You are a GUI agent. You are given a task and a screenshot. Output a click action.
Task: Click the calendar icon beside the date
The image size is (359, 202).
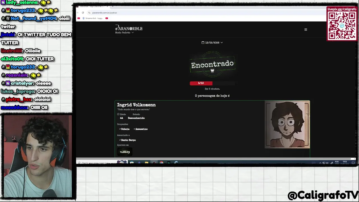point(203,43)
